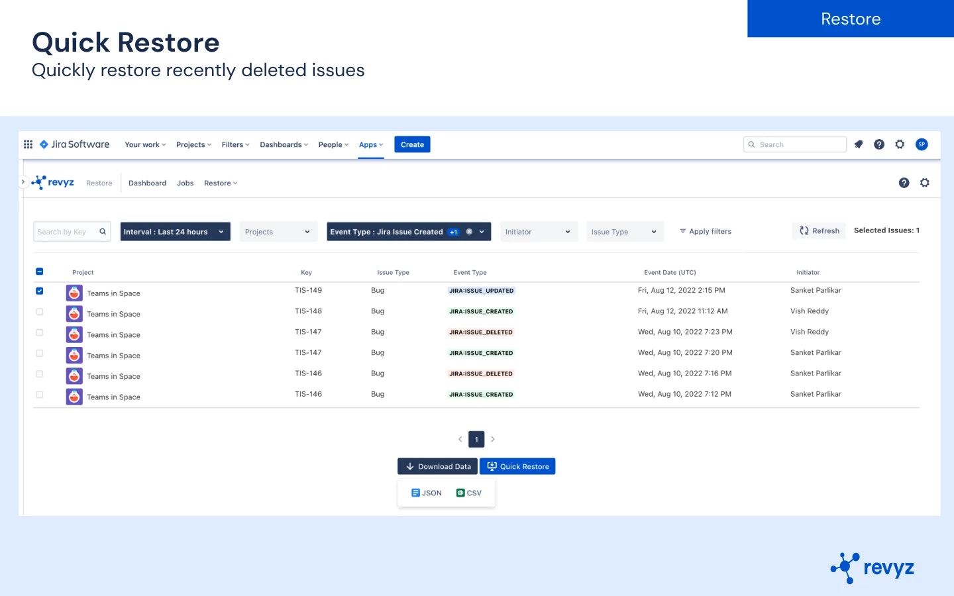
Task: Choose CSV download format
Action: point(468,493)
